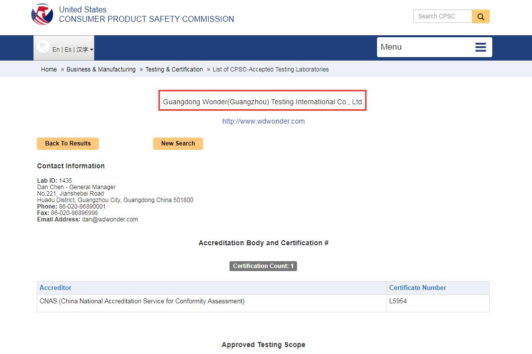This screenshot has height=354, width=532.
Task: Open List of CPSC-Accepted Testing Laboratories breadcrumb
Action: 270,69
